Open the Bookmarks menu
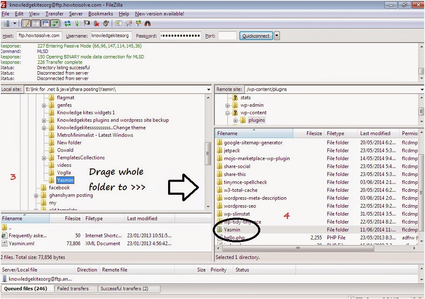The width and height of the screenshot is (425, 299). tap(101, 14)
